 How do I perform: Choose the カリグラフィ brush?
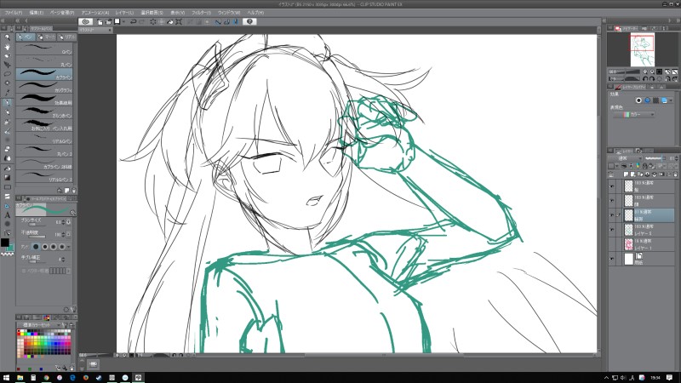pyautogui.click(x=44, y=87)
